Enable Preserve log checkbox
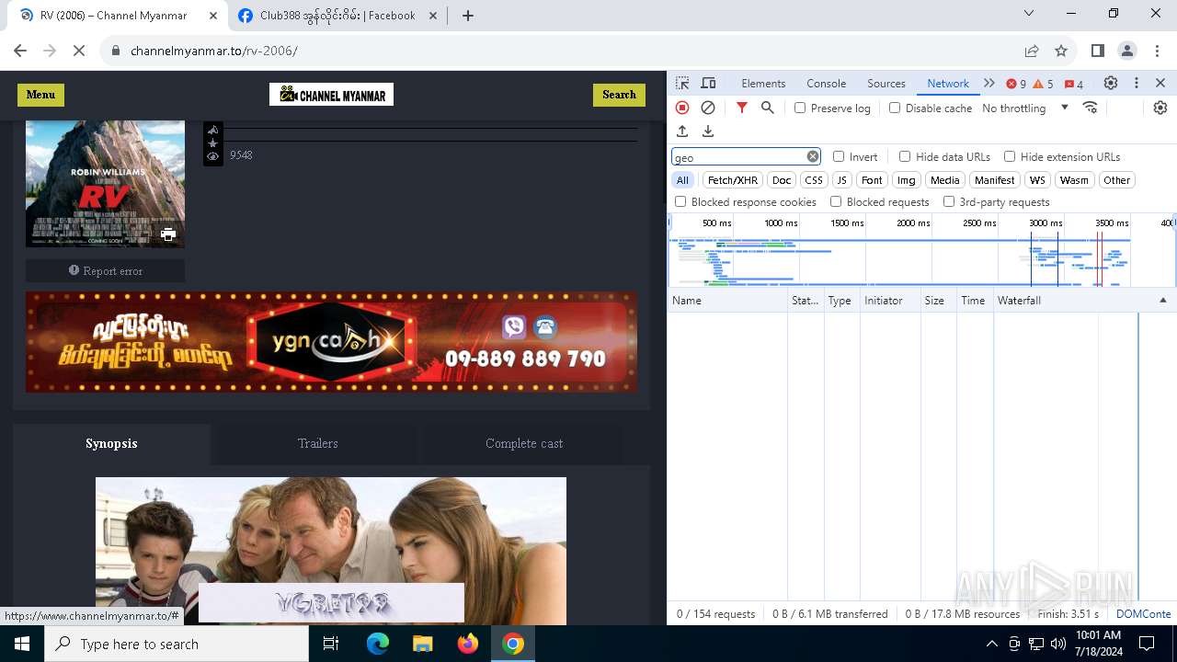This screenshot has height=662, width=1177. pyautogui.click(x=800, y=108)
